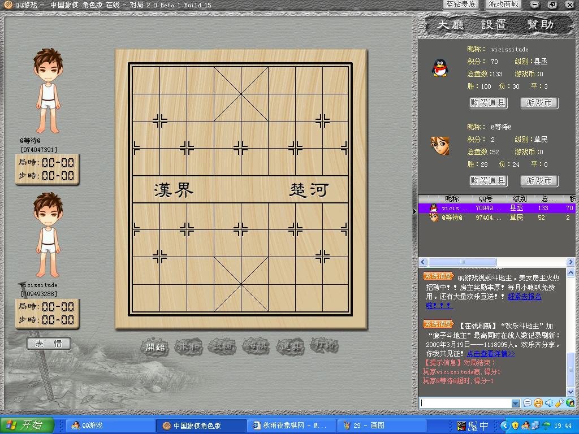579x434 pixels.
Task: Click the 体验 IME mode icon in taskbar
Action: tap(473, 426)
